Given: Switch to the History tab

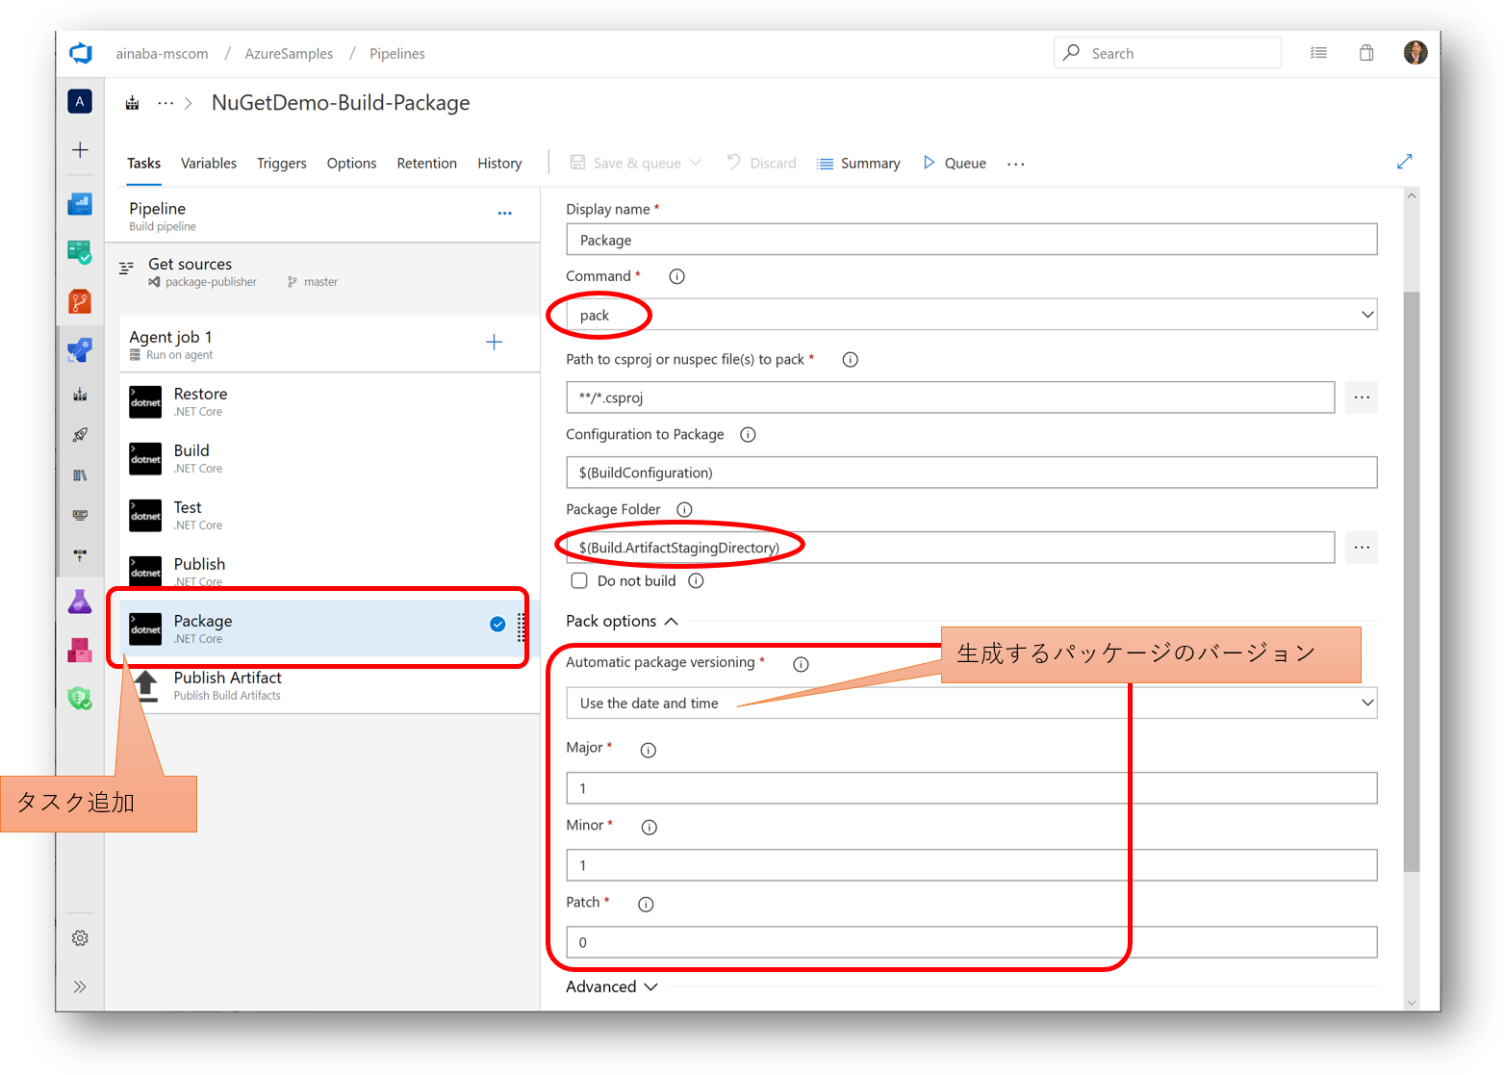Looking at the screenshot, I should click(x=499, y=164).
